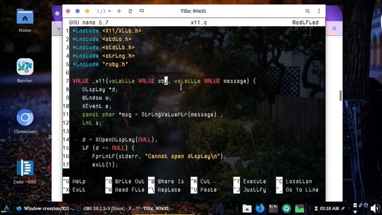Click the "ruby.h" include on line 5
Image resolution: width=382 pixels, height=215 pixels.
(115, 64)
